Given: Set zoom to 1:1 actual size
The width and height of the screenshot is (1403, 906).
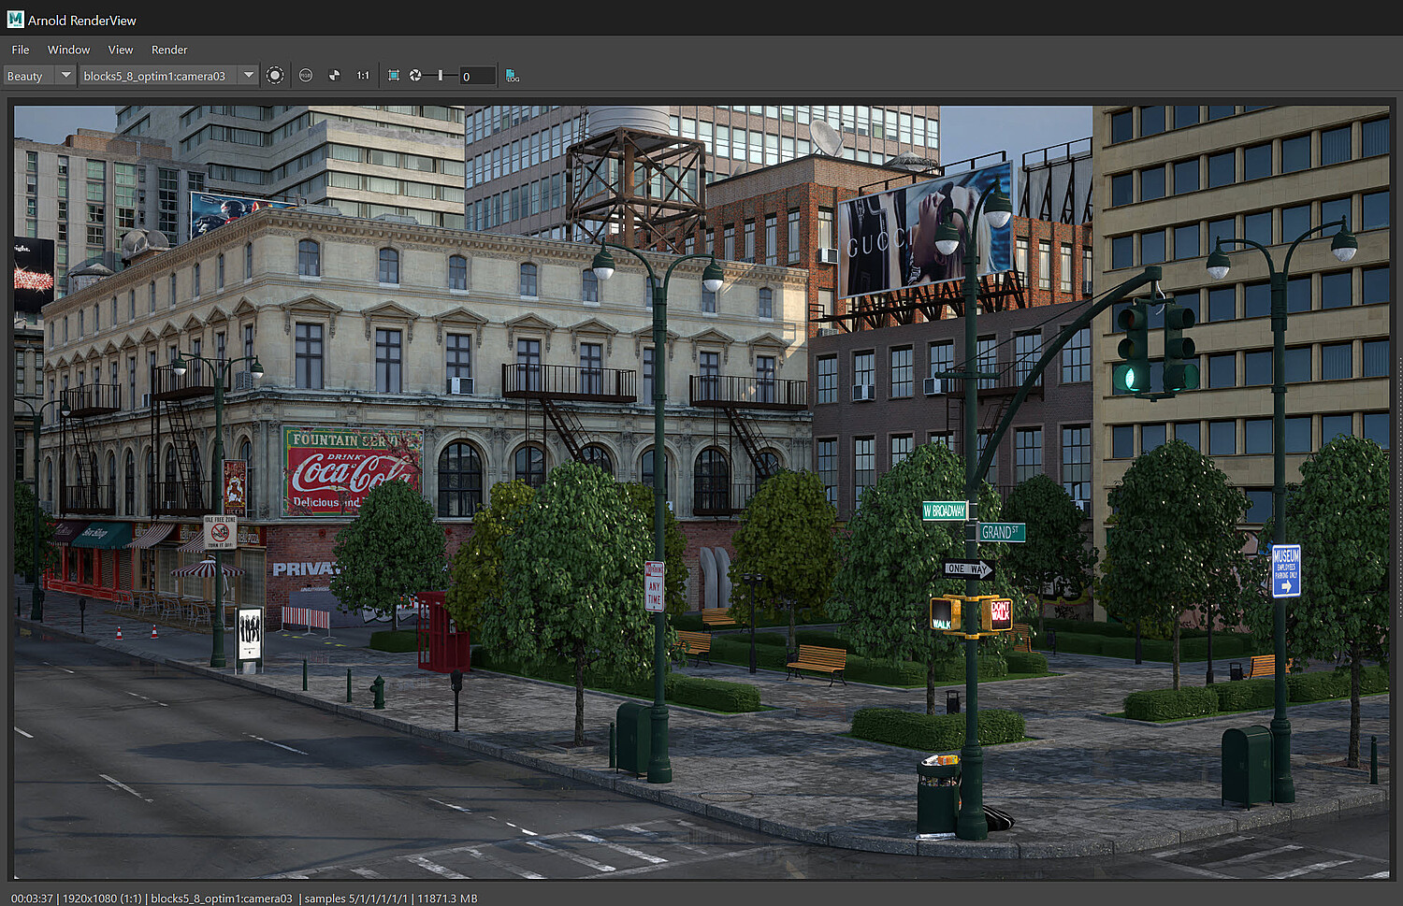Looking at the screenshot, I should [363, 76].
